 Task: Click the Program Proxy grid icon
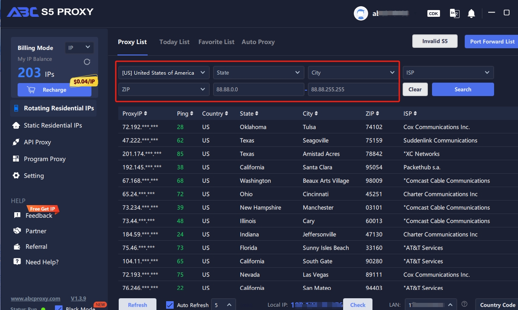point(16,159)
